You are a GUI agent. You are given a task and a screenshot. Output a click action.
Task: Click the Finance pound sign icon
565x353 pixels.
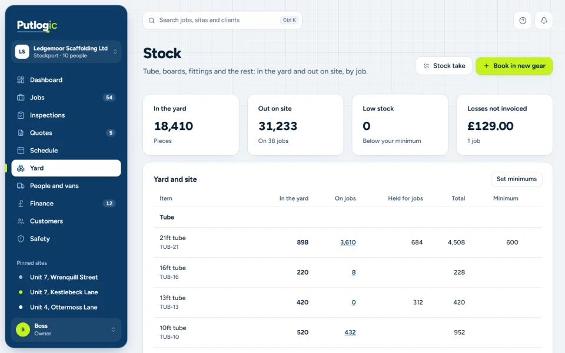(x=21, y=204)
